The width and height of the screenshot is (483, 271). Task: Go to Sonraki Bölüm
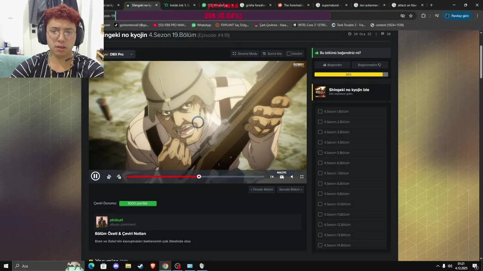click(290, 189)
